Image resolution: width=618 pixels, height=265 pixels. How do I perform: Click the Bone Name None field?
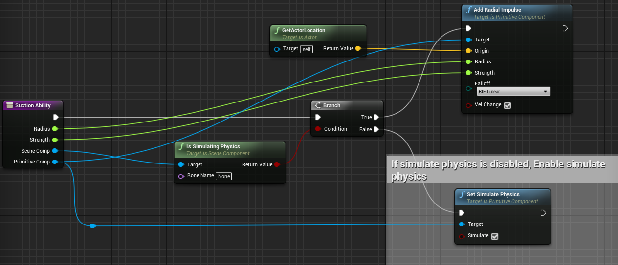[224, 176]
